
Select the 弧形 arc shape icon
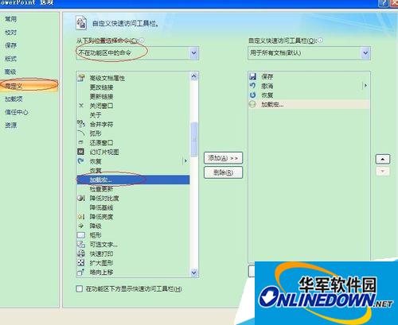(x=81, y=133)
